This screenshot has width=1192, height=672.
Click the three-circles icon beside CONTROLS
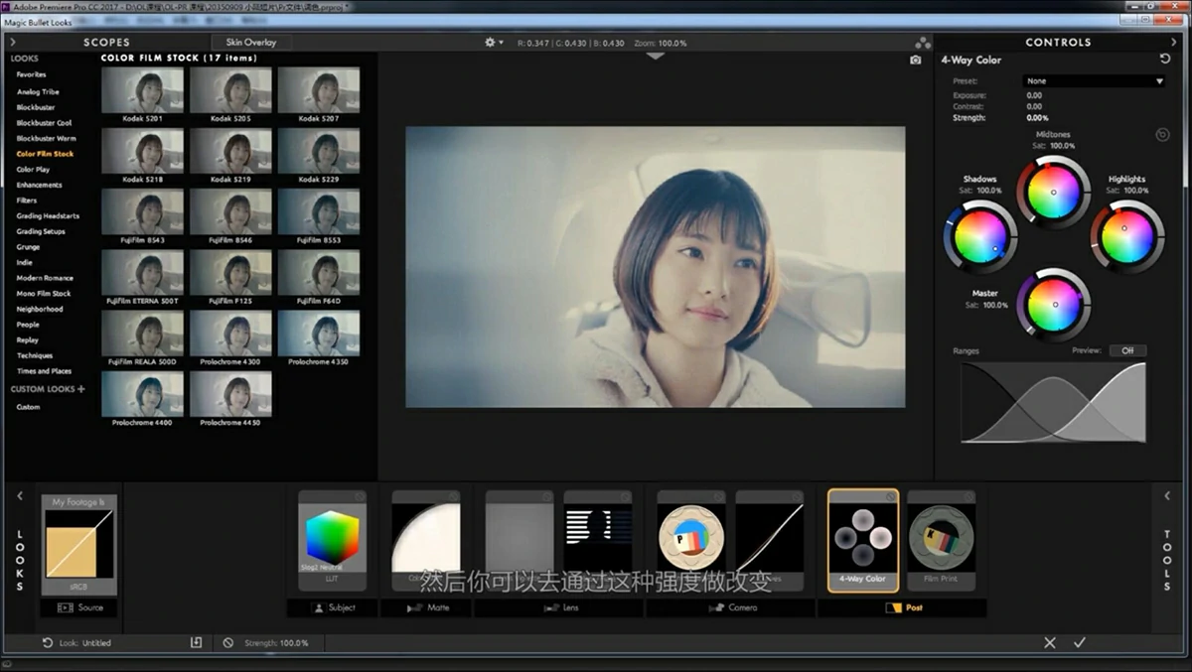(923, 43)
